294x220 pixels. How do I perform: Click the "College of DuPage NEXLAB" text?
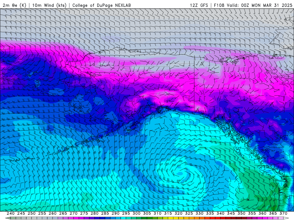click(101, 5)
